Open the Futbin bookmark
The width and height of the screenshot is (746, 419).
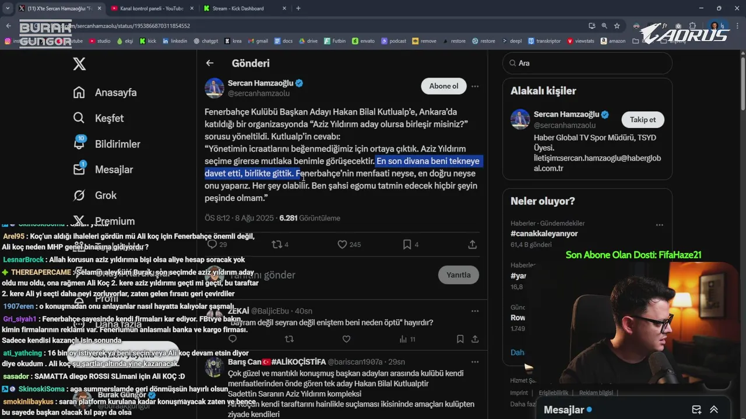coord(335,41)
